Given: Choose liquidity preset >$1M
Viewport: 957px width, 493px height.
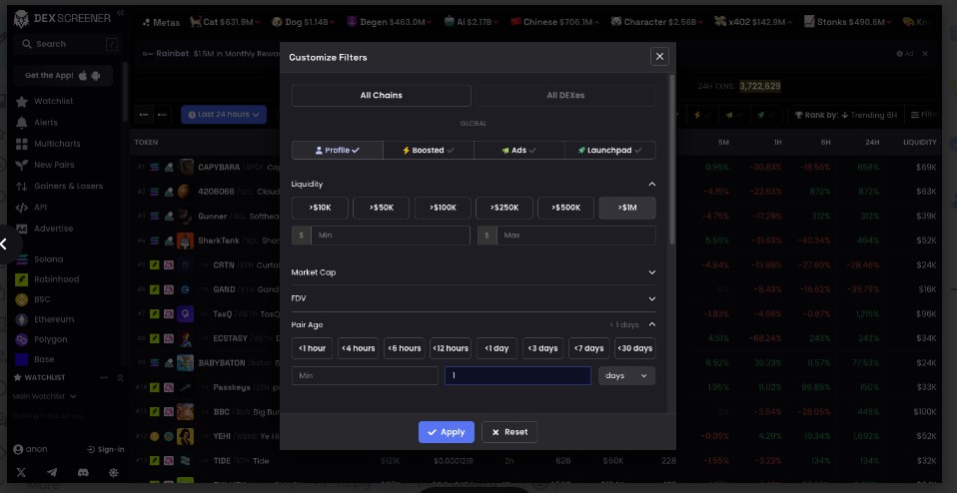Looking at the screenshot, I should (627, 208).
